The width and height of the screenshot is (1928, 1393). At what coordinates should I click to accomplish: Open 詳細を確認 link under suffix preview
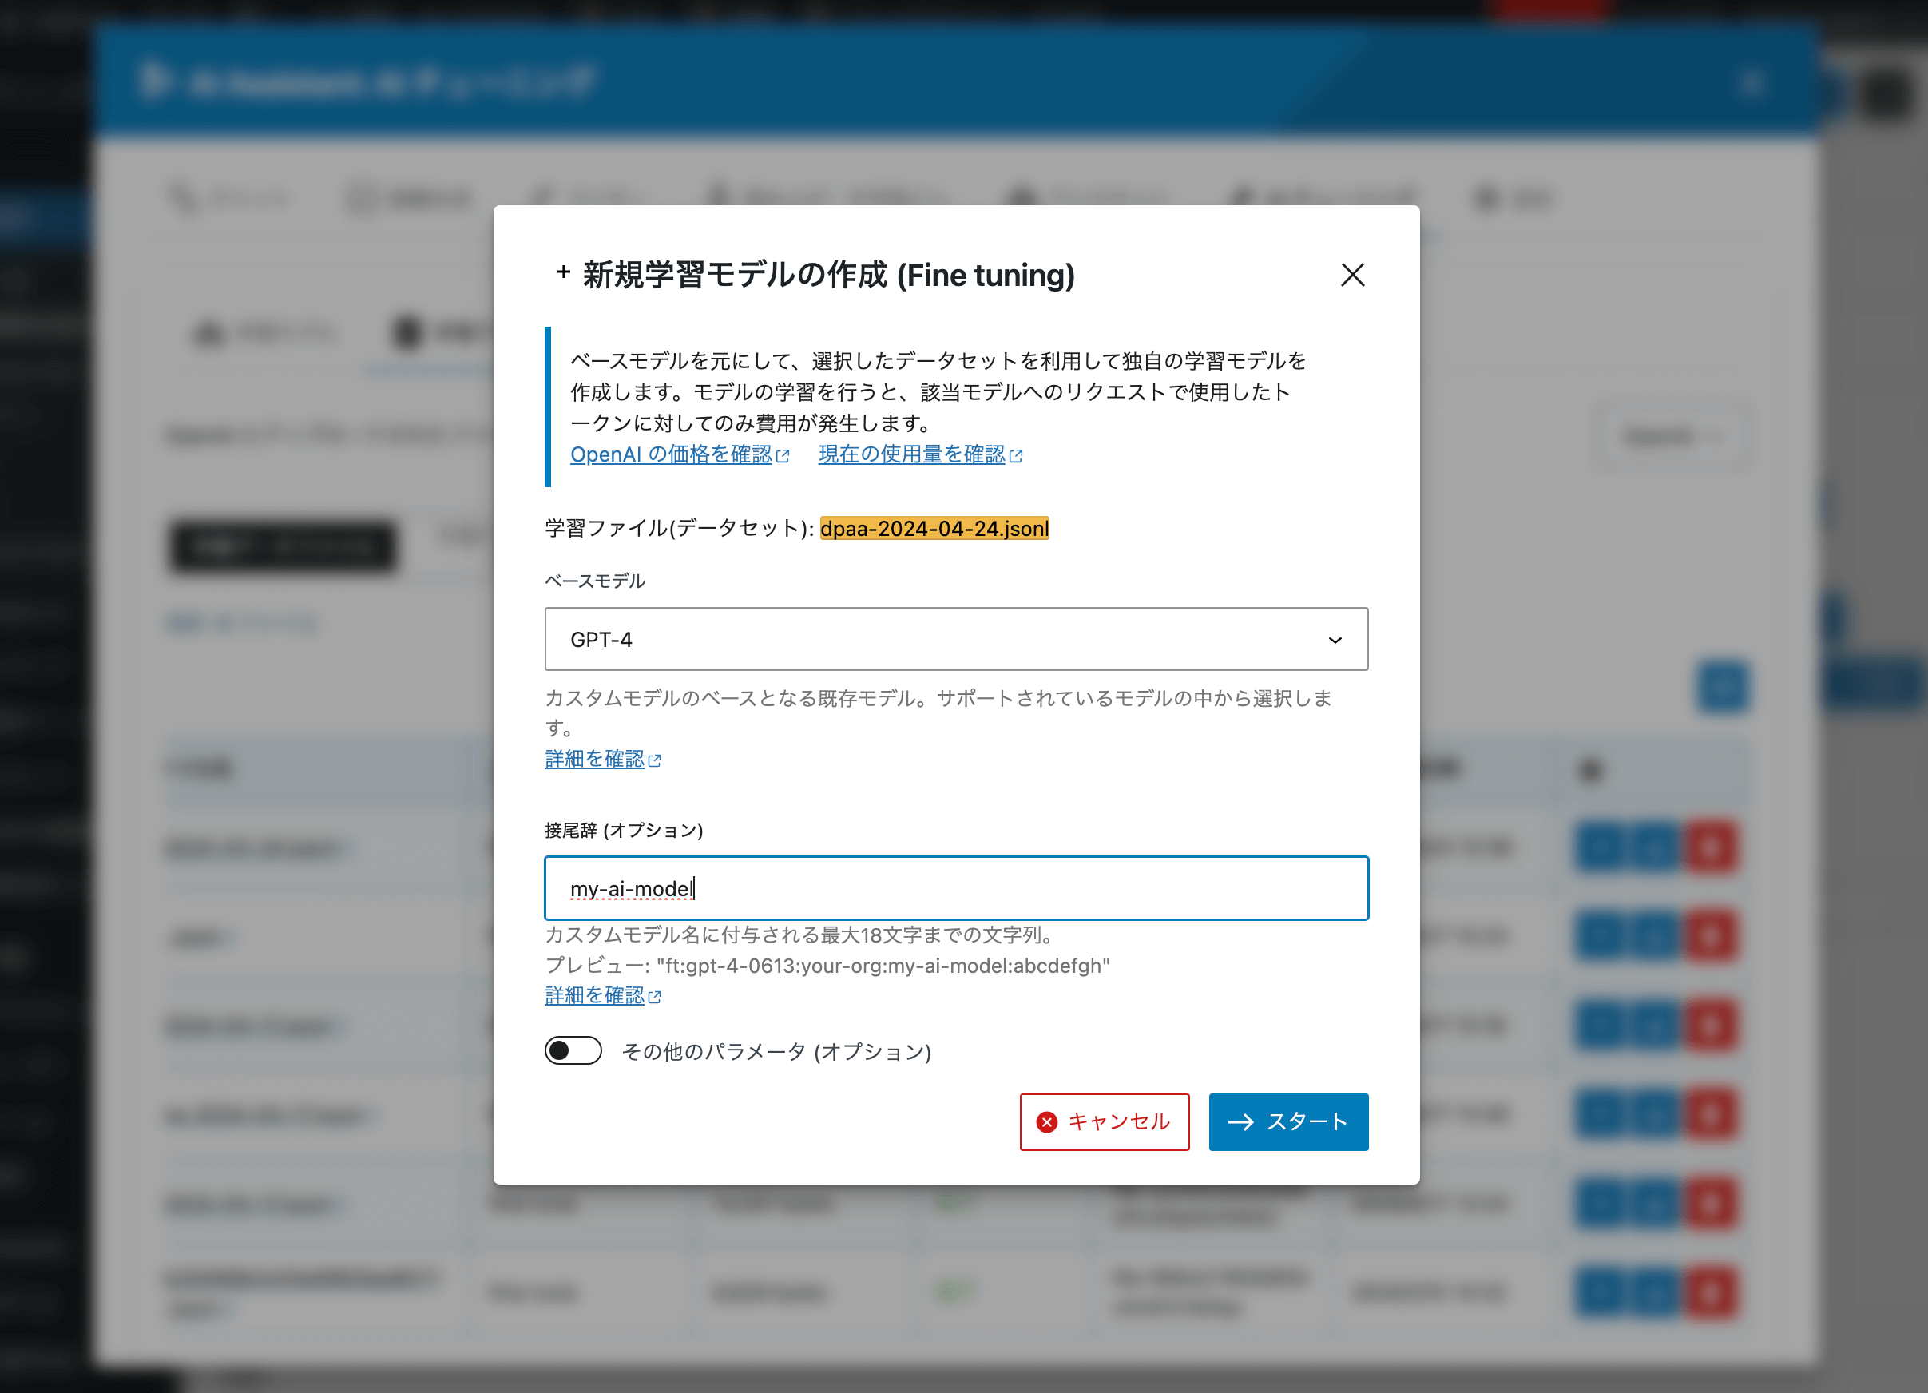(603, 995)
